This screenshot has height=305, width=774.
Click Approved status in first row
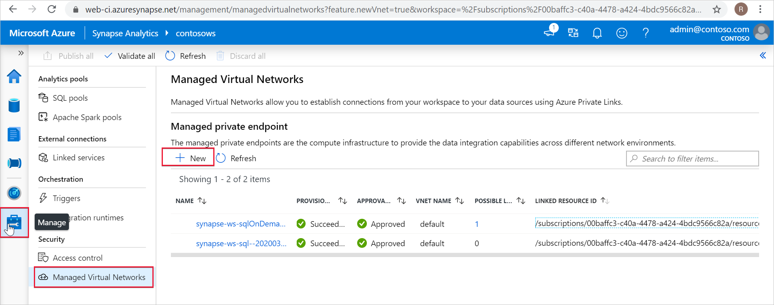pos(381,224)
